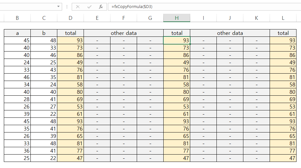Click cell 49 in column H

(177, 62)
